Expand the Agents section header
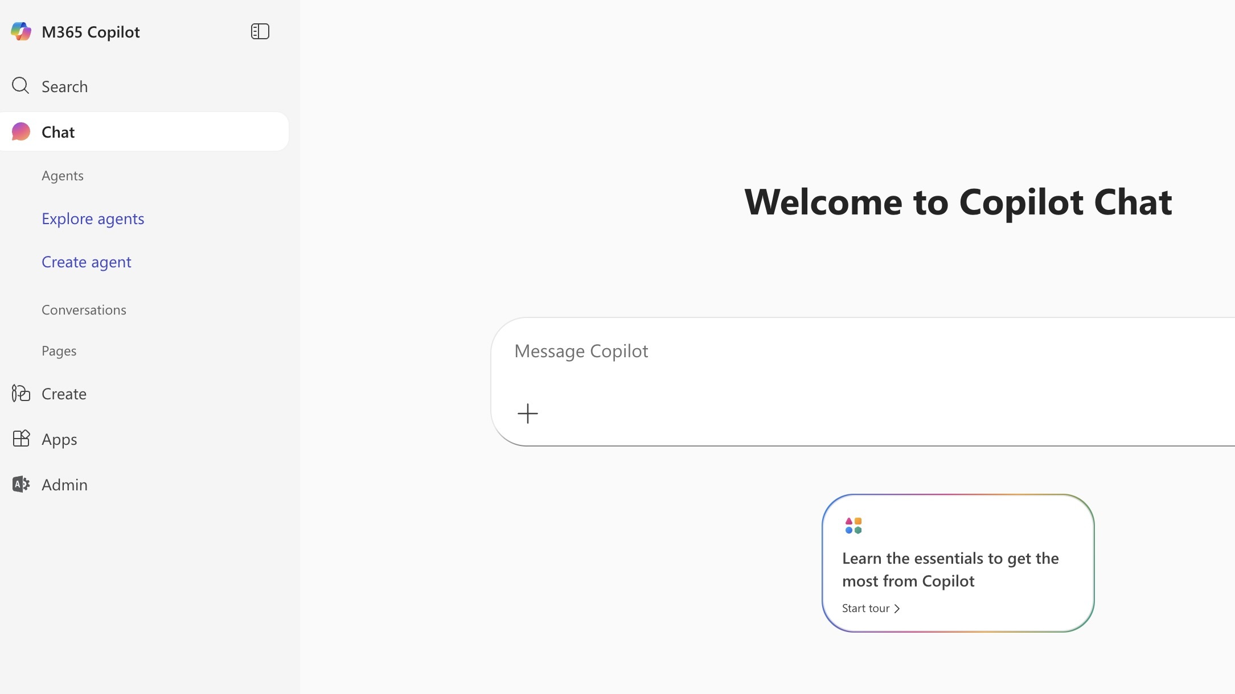The height and width of the screenshot is (694, 1235). point(63,176)
